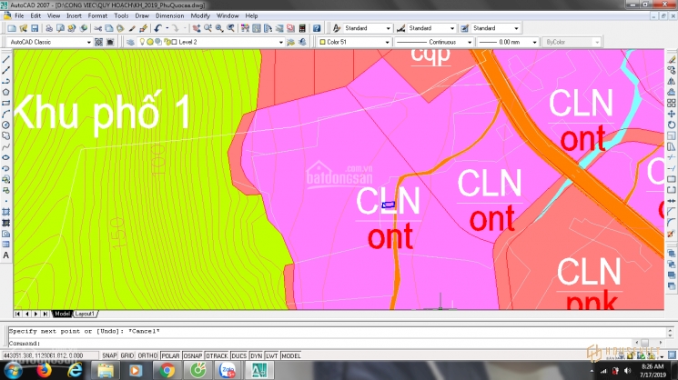Open Firefox from the taskbar
This screenshot has height=380, width=678.
click(44, 371)
